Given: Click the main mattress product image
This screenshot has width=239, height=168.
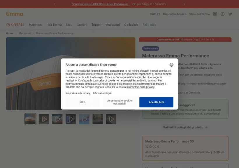Looking at the screenshot, I should (x=71, y=74).
